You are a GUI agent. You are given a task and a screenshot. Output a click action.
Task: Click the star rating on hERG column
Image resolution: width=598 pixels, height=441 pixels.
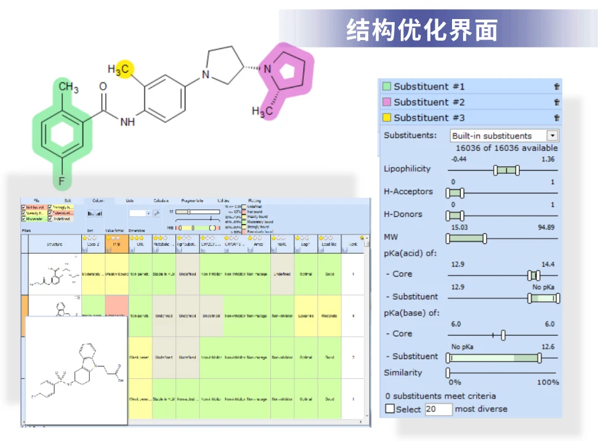(x=278, y=238)
